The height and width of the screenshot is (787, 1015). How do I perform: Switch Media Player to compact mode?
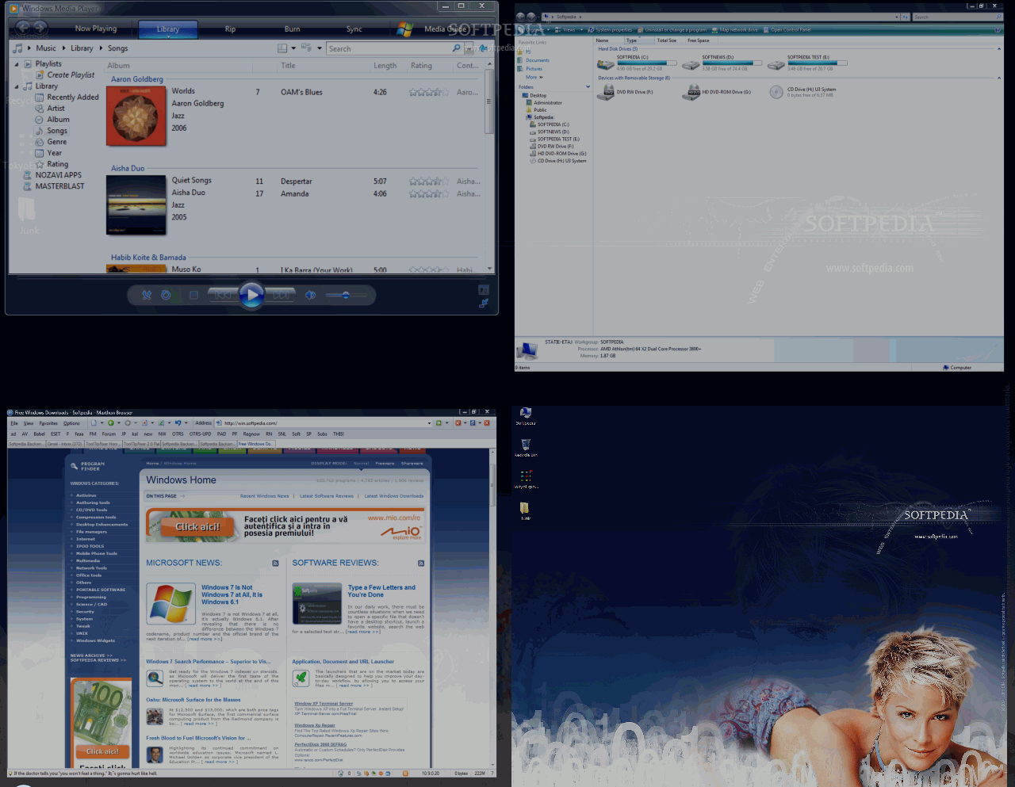[483, 303]
